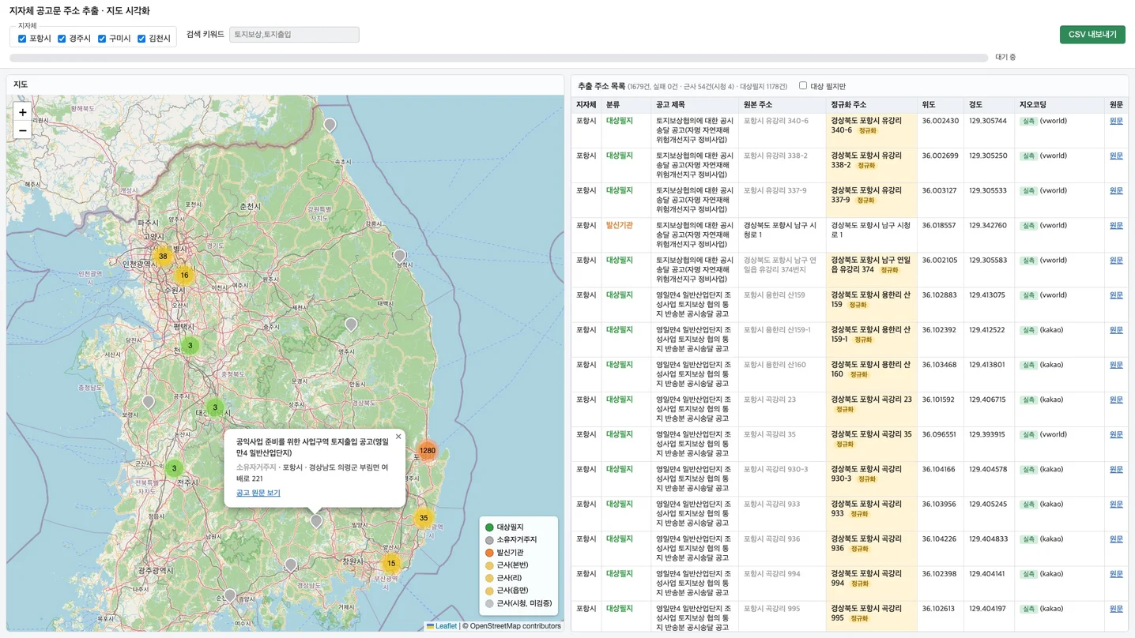Select the gray pin under the popup arrow
This screenshot has width=1135, height=638.
(x=316, y=521)
